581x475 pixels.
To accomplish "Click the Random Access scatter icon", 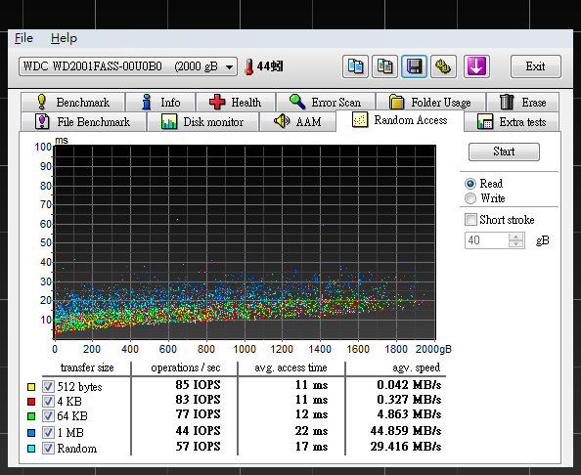I will pyautogui.click(x=360, y=119).
